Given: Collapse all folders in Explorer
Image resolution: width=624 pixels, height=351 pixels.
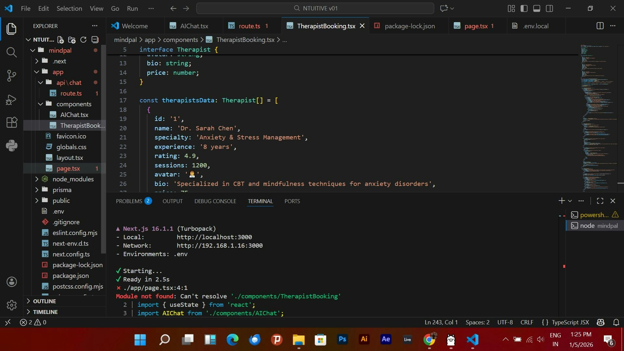Looking at the screenshot, I should [x=95, y=40].
